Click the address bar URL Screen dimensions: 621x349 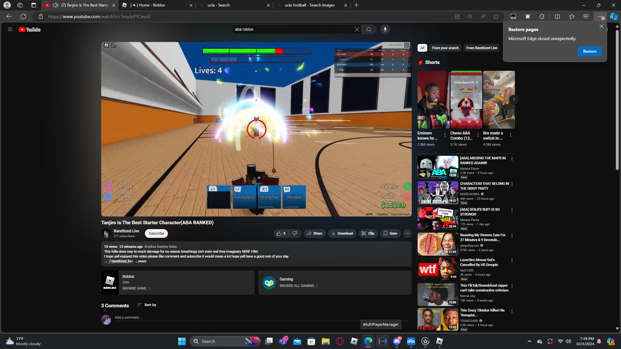point(99,16)
